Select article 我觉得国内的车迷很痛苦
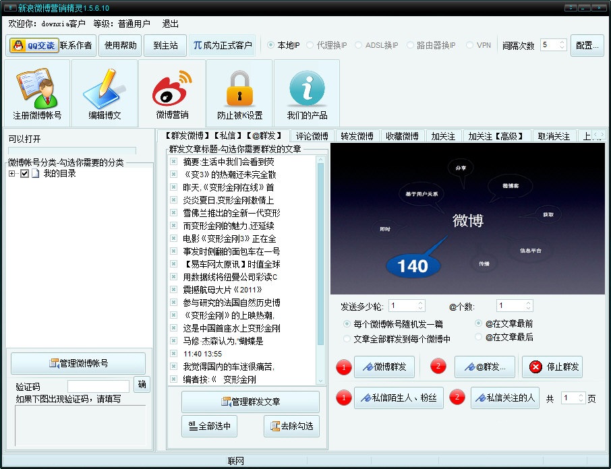 229,367
